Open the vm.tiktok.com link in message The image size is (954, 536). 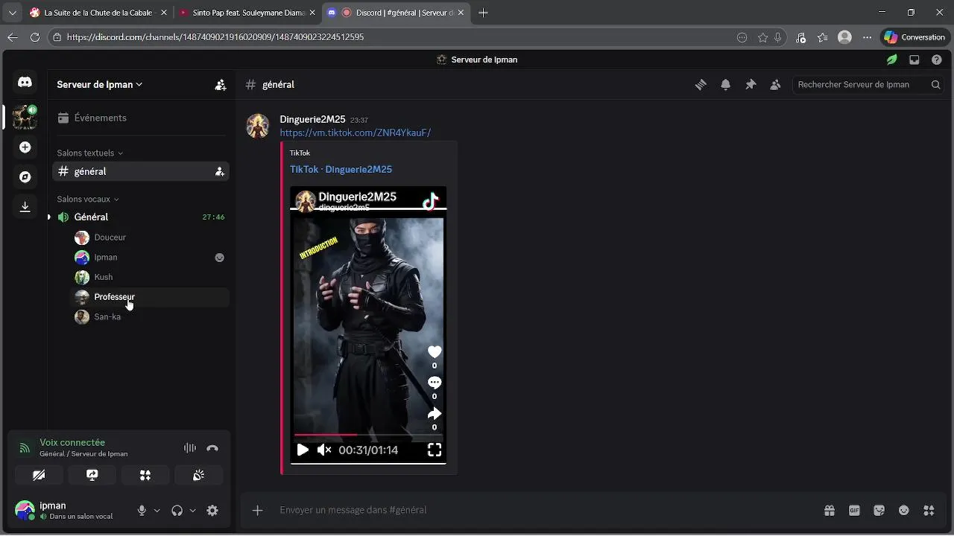coord(356,133)
